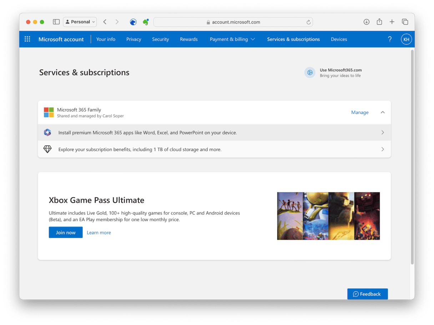Click the help question mark icon
434x325 pixels.
coord(390,39)
